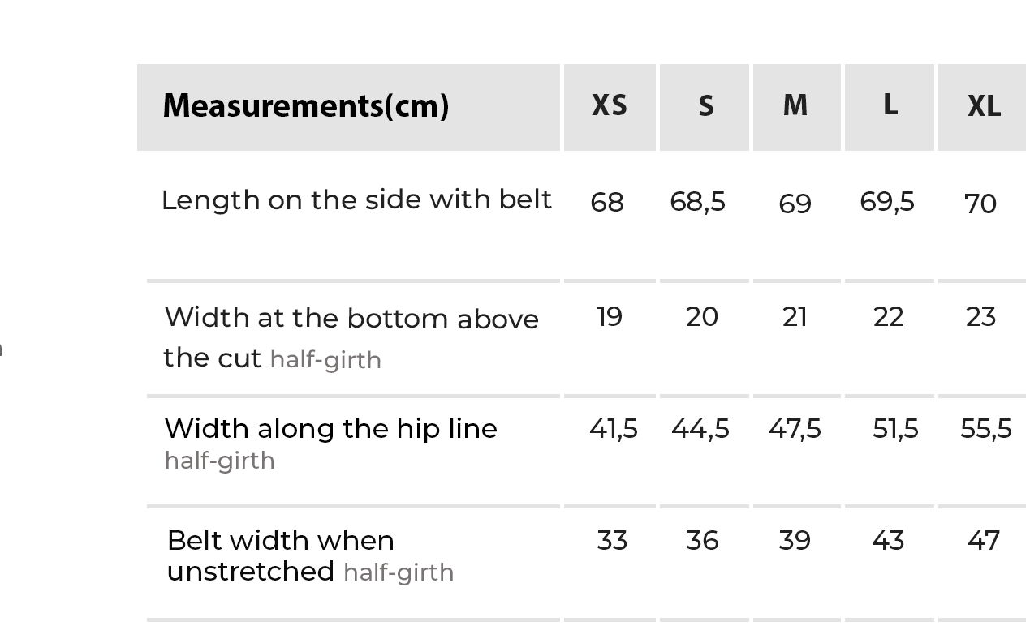
Task: Select the XL size column header
Action: pos(983,106)
